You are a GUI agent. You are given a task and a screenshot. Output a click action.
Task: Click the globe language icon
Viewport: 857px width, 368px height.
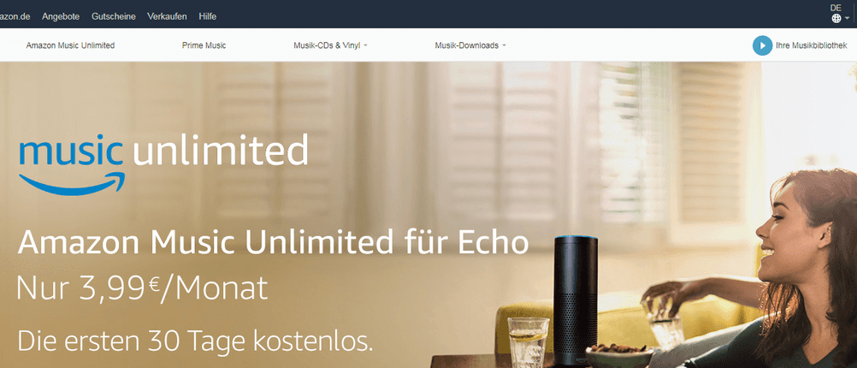tap(836, 19)
